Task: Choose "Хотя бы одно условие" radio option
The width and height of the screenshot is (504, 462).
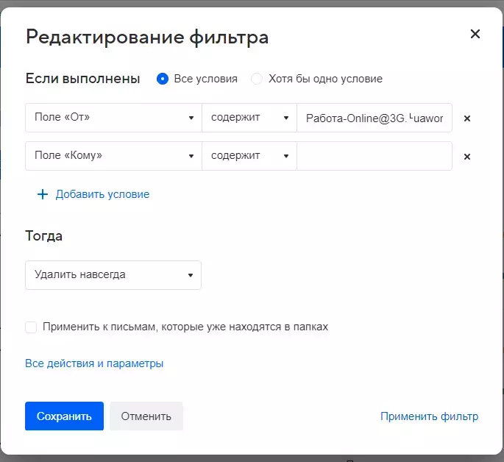Action: click(x=257, y=79)
